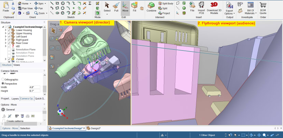Open the Zoom dropdown arrow
This screenshot has width=283, height=138.
[x=46, y=13]
